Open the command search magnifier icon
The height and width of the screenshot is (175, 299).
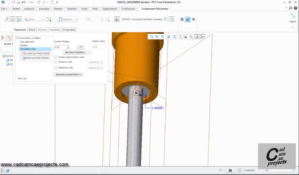click(290, 8)
